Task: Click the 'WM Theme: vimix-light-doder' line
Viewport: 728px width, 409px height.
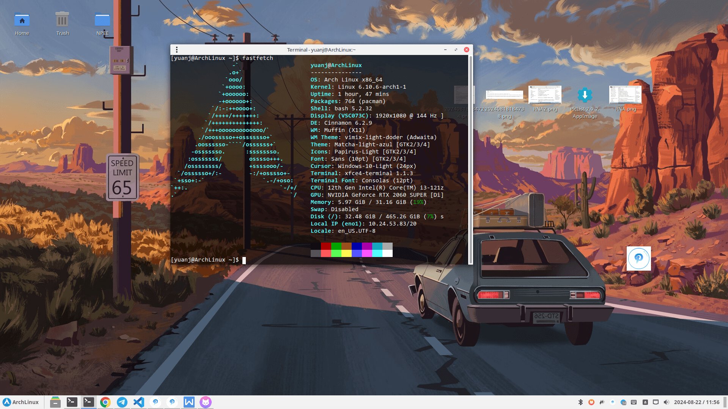Action: coord(373,137)
